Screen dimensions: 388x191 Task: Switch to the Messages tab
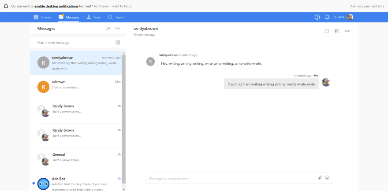pos(69,17)
